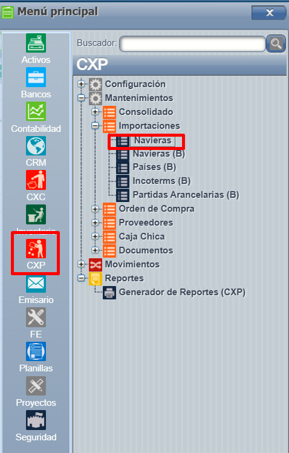This screenshot has height=453, width=289.
Task: Click the Orden de Compra list icon
Action: tap(109, 209)
